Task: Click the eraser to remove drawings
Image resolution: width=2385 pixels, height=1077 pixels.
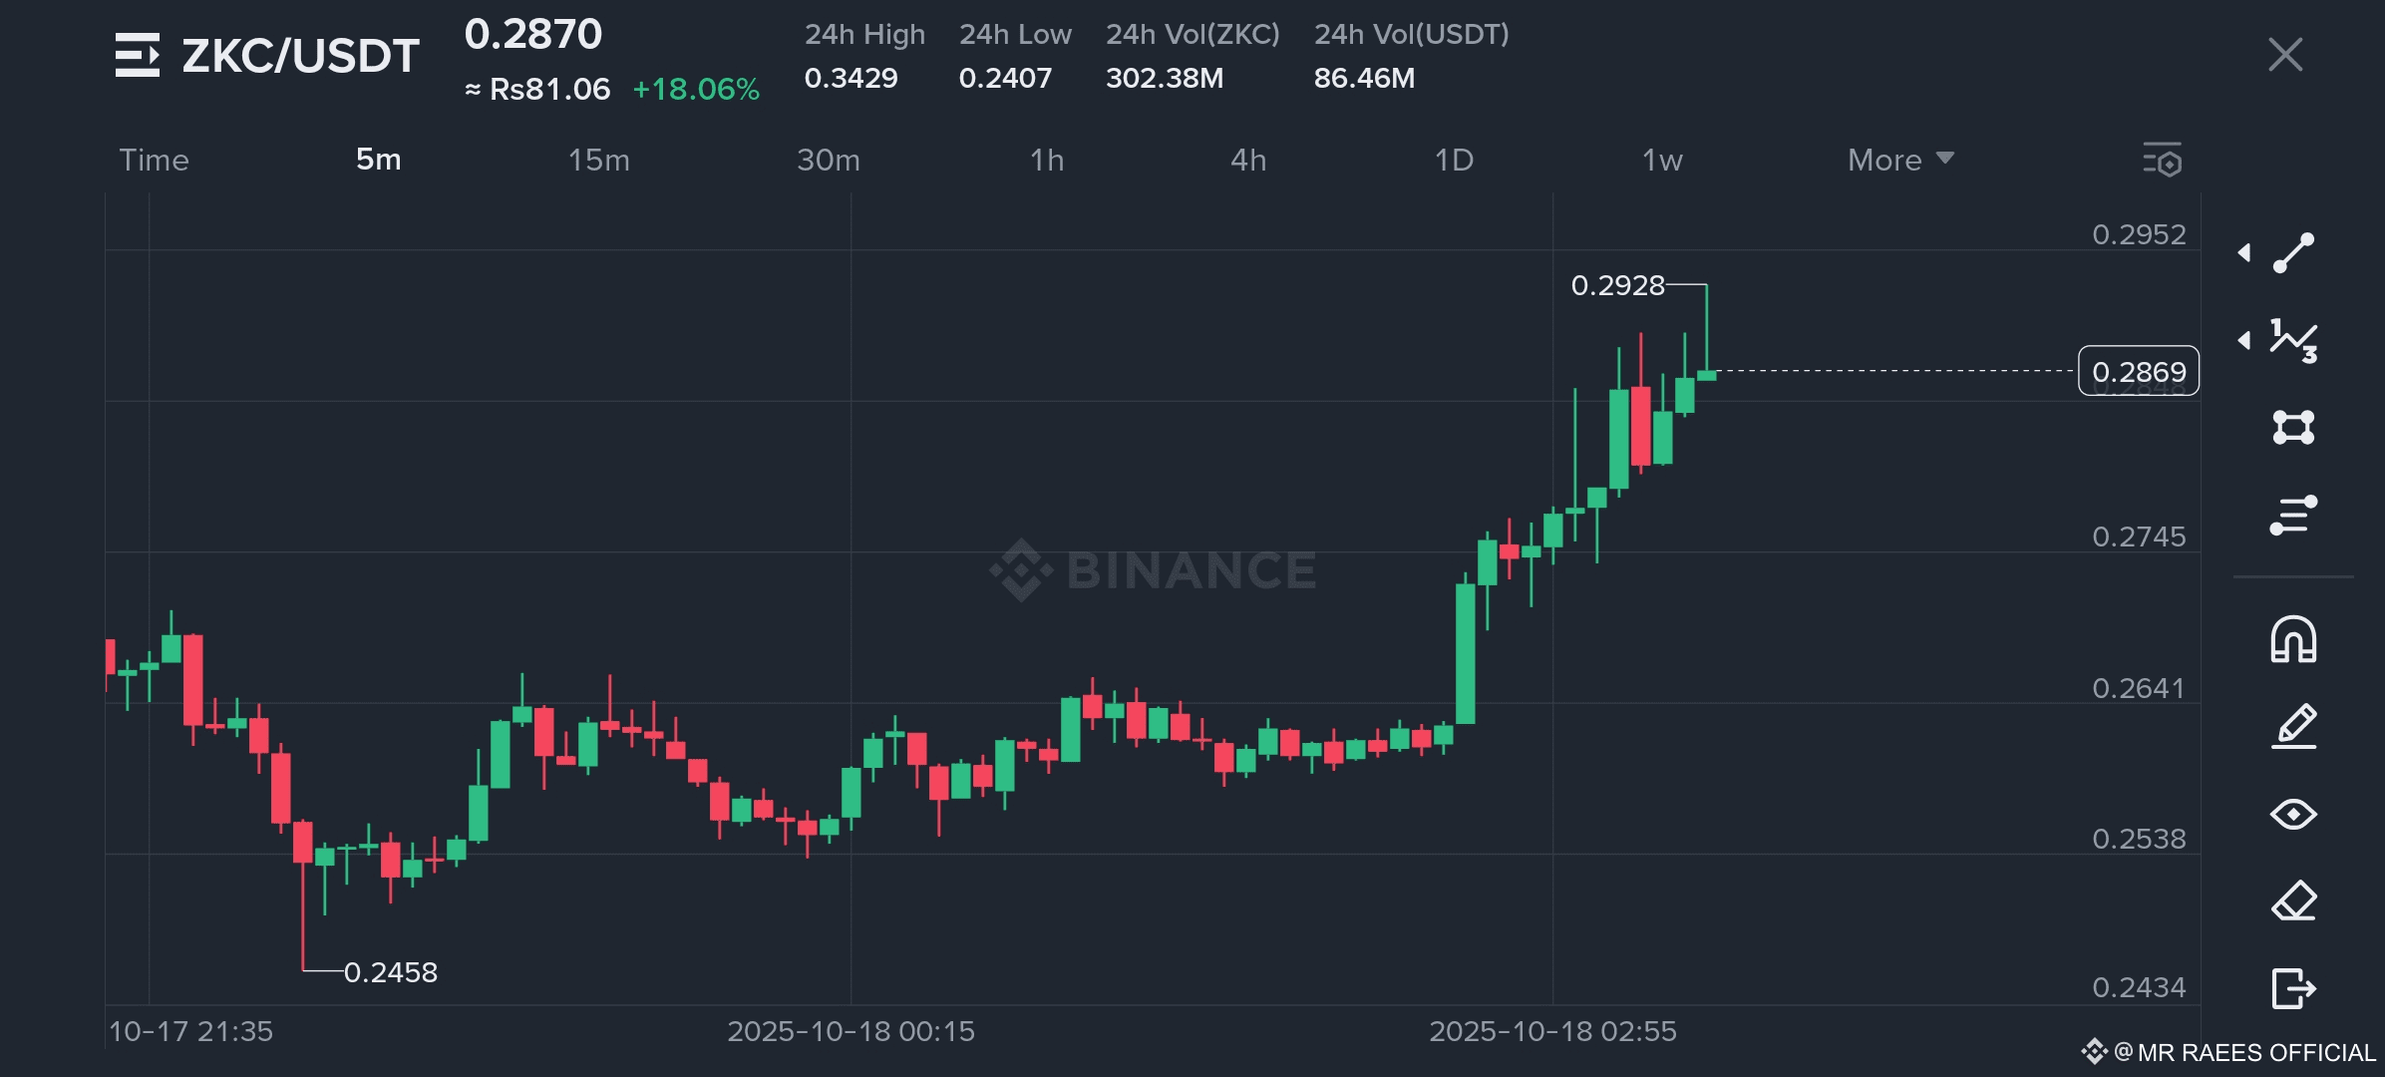Action: pyautogui.click(x=2293, y=900)
